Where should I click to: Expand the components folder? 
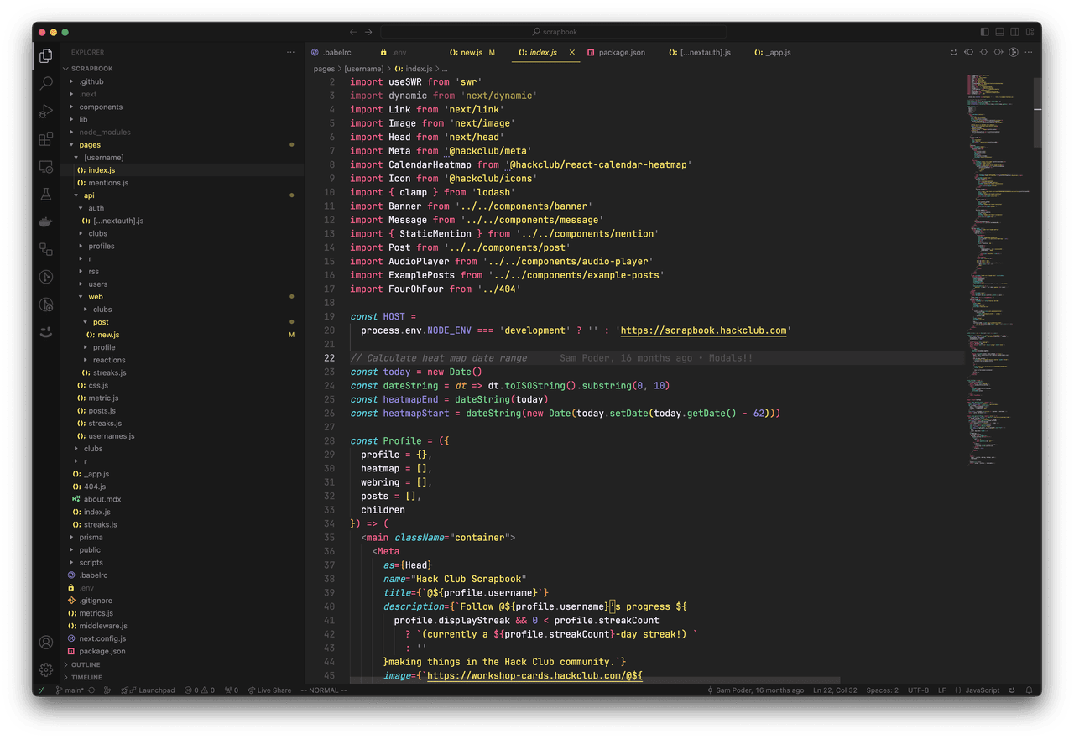pos(101,107)
